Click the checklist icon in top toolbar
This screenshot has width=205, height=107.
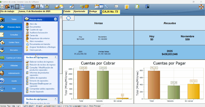tap(137, 7)
